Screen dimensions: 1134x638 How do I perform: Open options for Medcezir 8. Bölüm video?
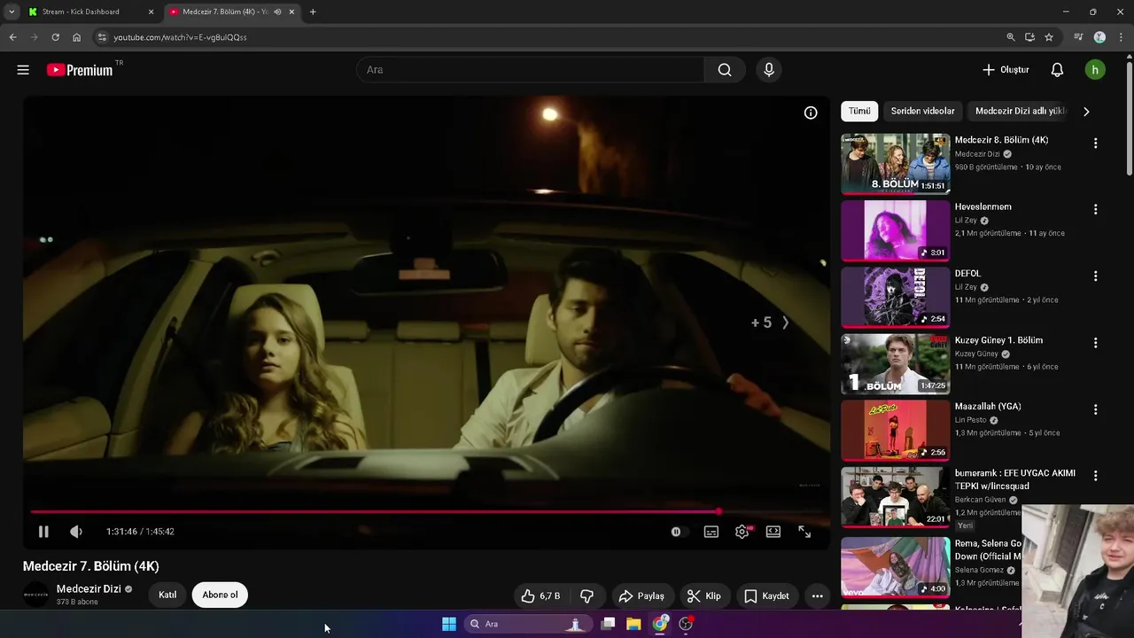click(1095, 144)
